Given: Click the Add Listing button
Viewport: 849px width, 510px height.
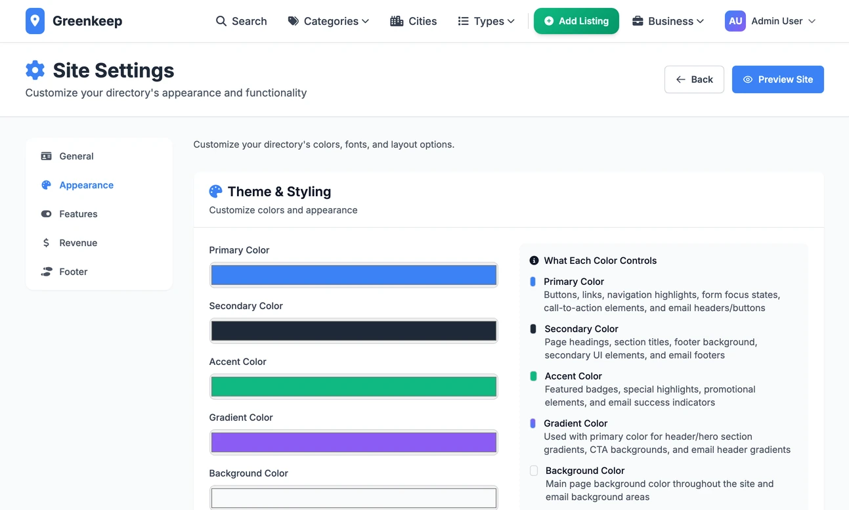Looking at the screenshot, I should [x=576, y=21].
